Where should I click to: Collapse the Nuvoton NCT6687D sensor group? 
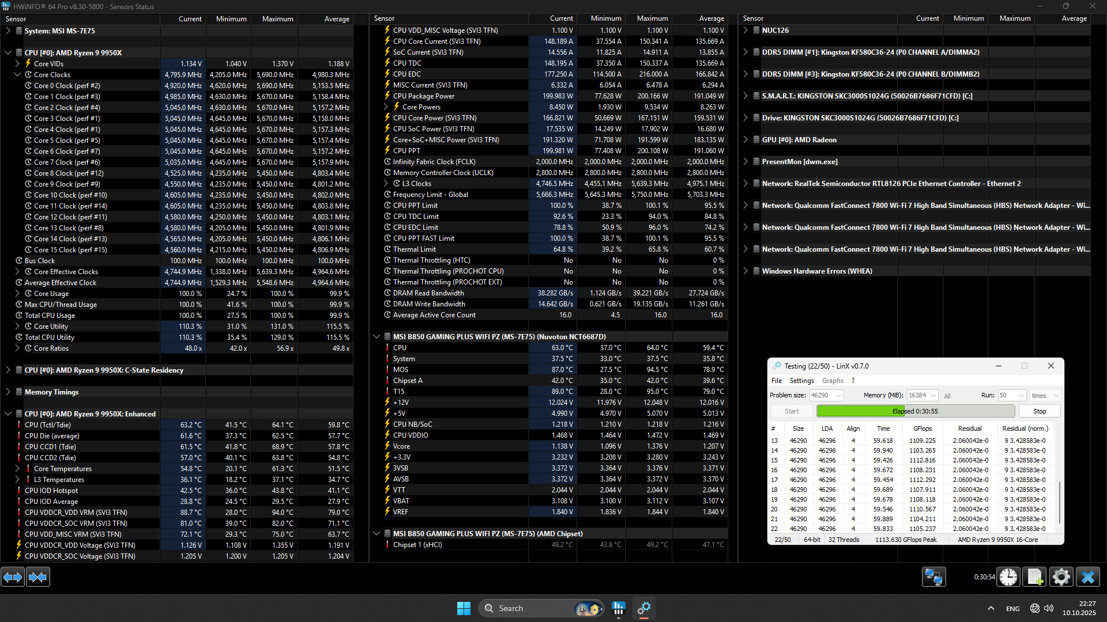tap(376, 337)
